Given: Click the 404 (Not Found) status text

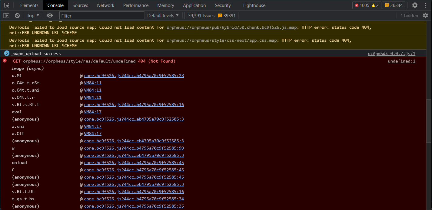Looking at the screenshot, I should coord(157,61).
